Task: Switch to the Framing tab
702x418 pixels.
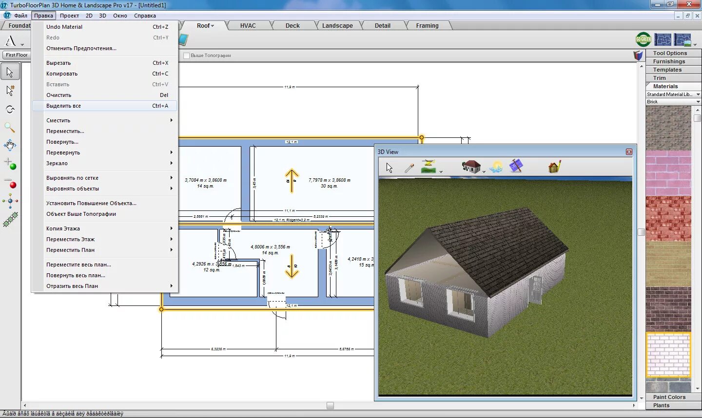Action: 427,26
